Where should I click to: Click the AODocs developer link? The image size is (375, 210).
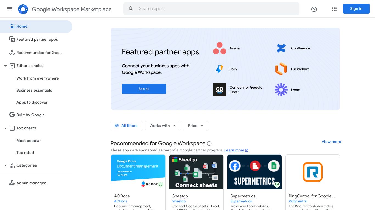tap(121, 201)
